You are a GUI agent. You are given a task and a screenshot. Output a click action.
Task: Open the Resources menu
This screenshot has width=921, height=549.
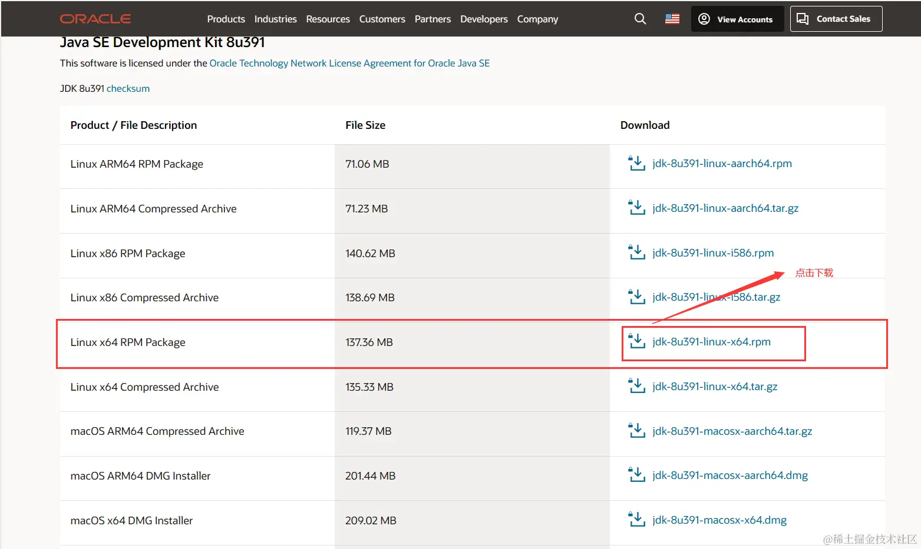pyautogui.click(x=328, y=19)
